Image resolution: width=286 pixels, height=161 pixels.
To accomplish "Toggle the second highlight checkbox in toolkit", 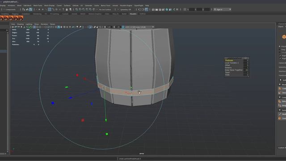I will (x=280, y=59).
